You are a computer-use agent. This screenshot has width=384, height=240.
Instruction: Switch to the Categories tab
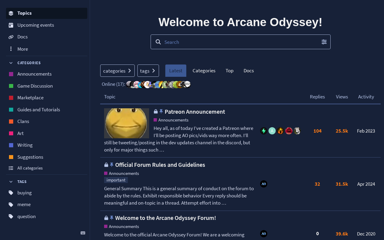coord(204,71)
